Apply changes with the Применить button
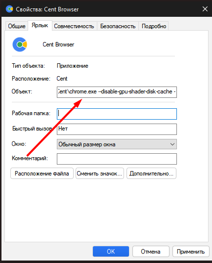 191,252
